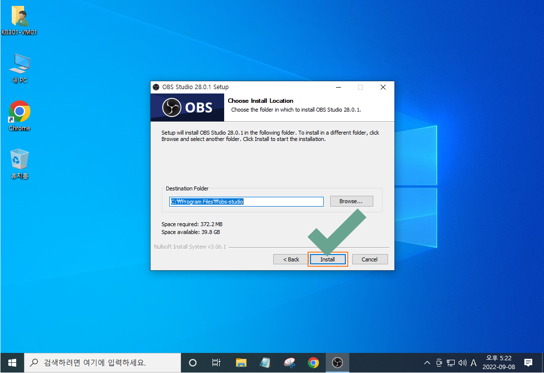
Task: Click the 'Destination Folder' group label
Action: click(187, 188)
